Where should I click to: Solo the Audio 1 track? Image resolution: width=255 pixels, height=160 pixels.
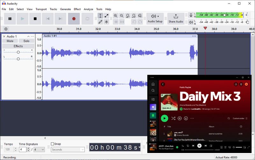[26, 41]
